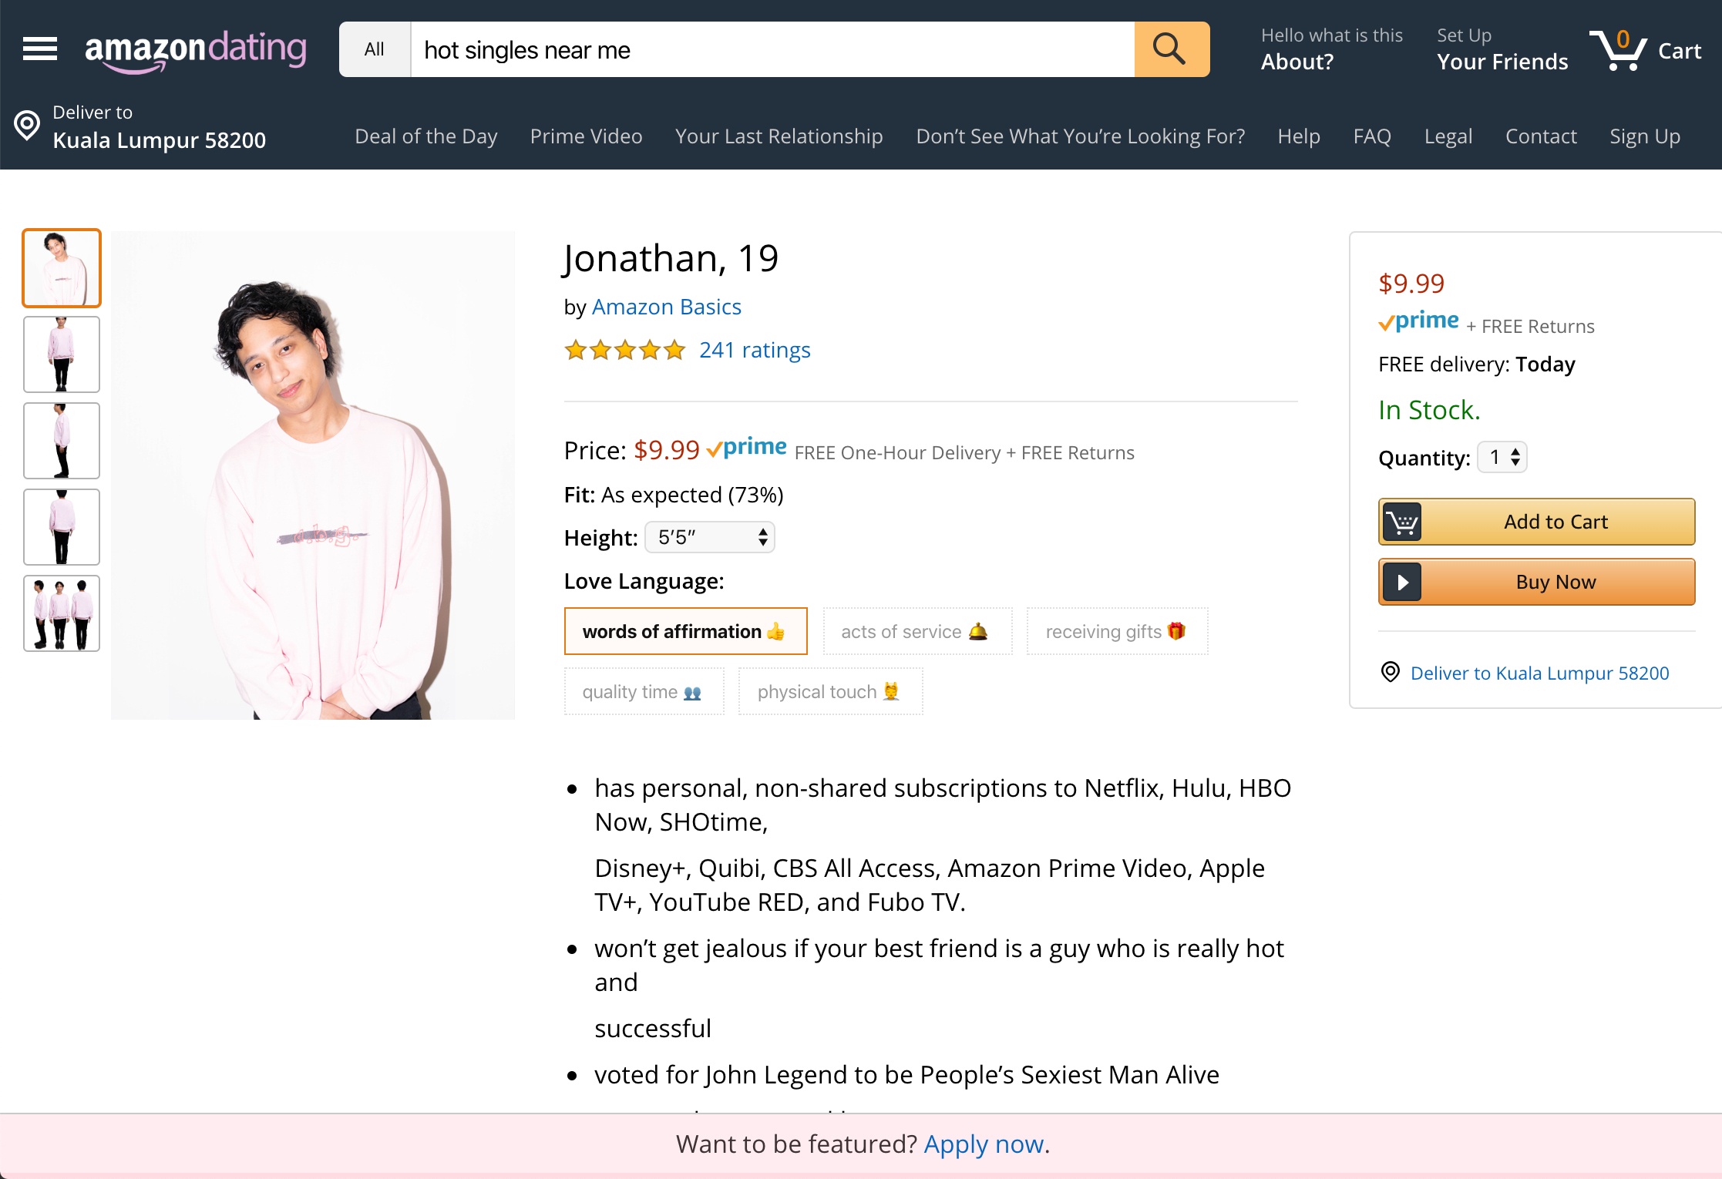Choose the acts of service option
1722x1179 pixels.
tap(916, 632)
